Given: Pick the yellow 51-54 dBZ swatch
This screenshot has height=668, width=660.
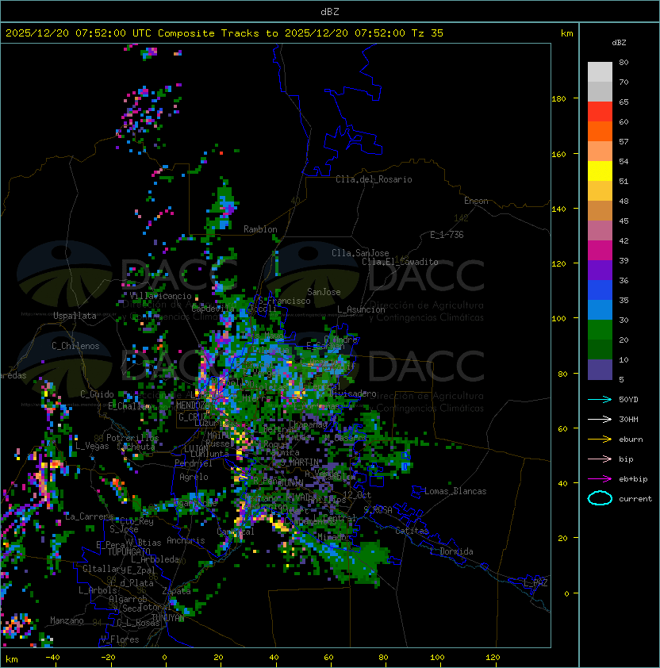Looking at the screenshot, I should pyautogui.click(x=600, y=171).
